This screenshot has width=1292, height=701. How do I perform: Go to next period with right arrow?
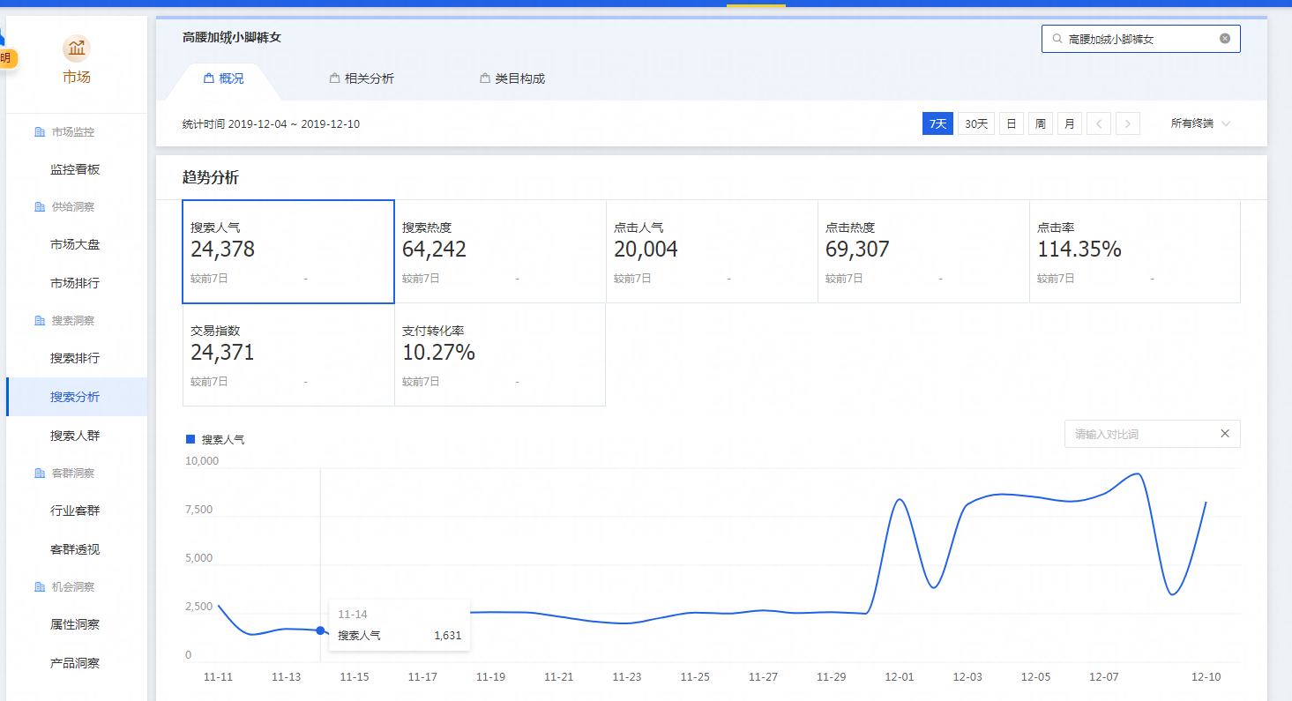tap(1127, 124)
